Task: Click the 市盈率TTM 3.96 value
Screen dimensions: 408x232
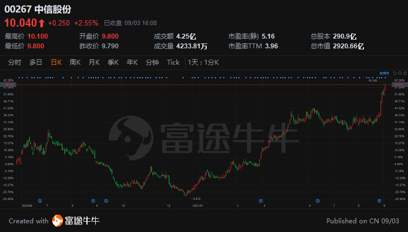Action: [x=271, y=46]
